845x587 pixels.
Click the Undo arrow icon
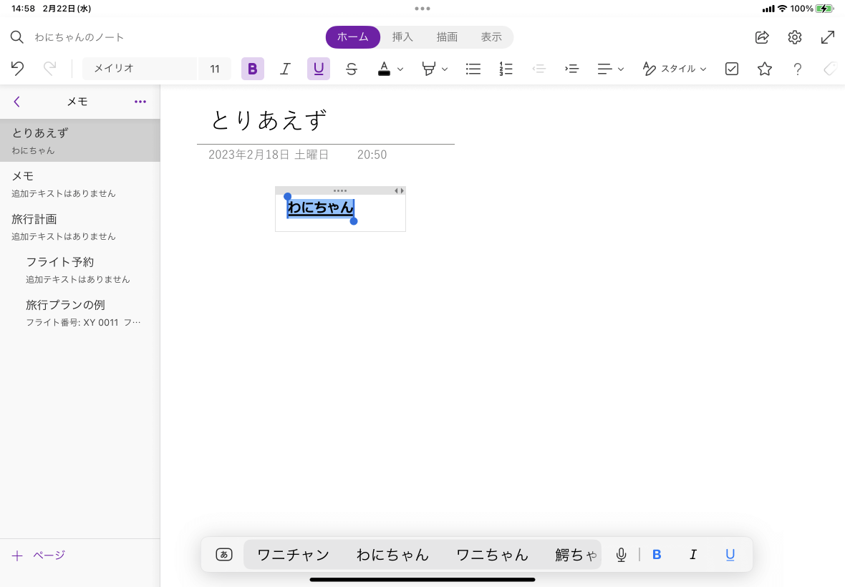18,69
